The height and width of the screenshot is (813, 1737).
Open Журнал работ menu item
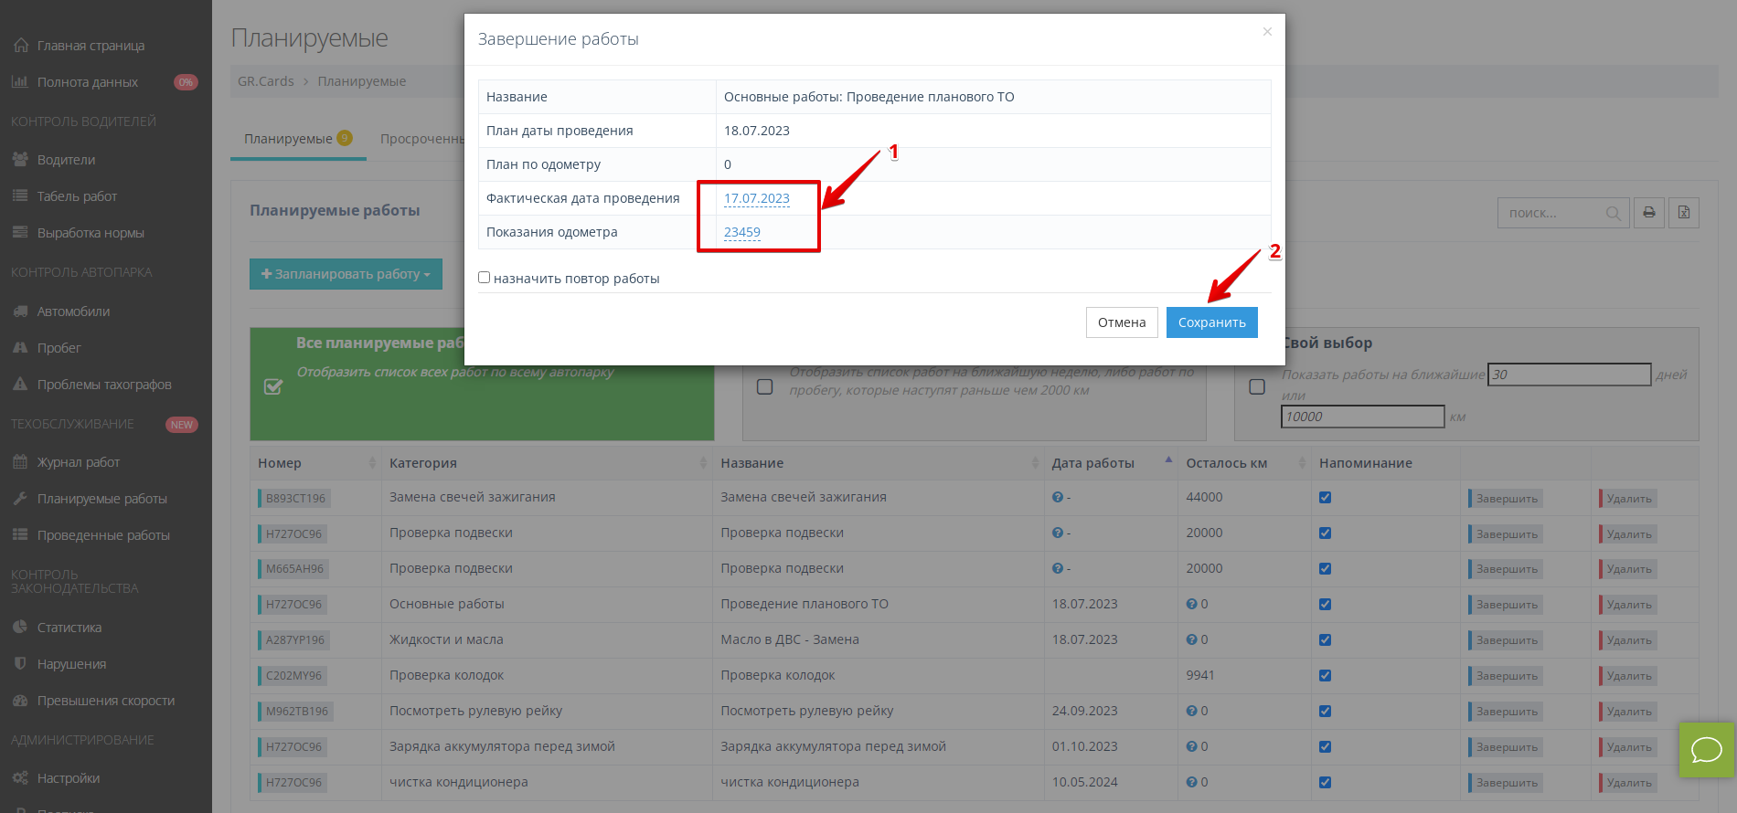point(79,462)
